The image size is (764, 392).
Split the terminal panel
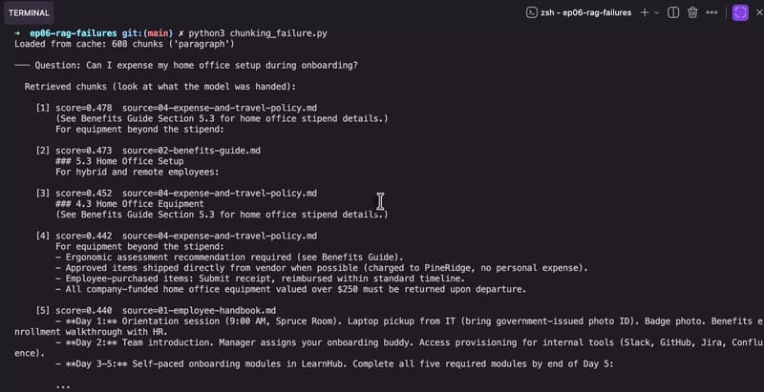click(x=673, y=12)
